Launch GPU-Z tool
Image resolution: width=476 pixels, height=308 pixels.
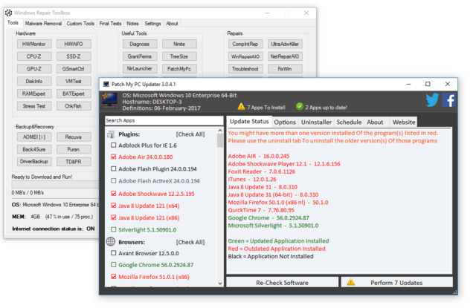34,69
